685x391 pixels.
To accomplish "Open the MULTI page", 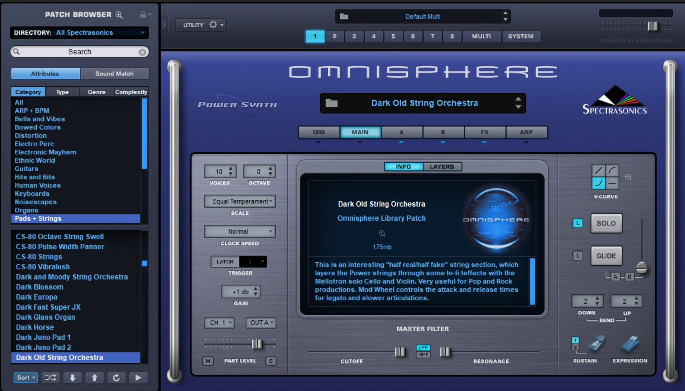I will [481, 36].
